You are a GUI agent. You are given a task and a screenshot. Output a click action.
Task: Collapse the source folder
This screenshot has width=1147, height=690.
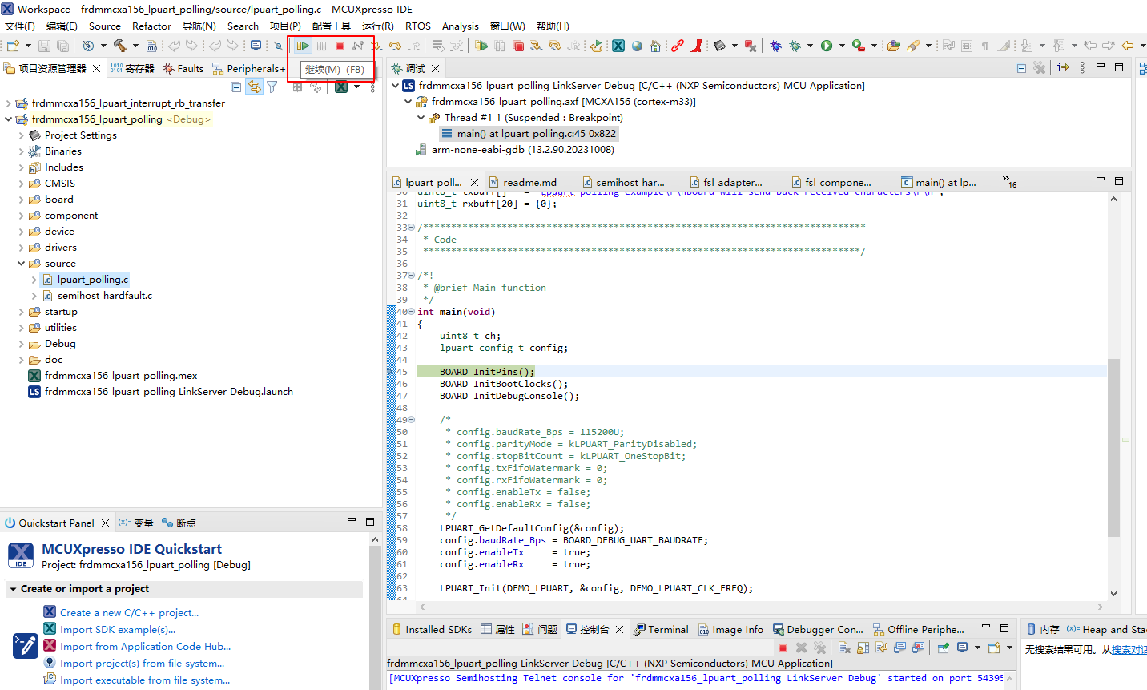[x=21, y=264]
